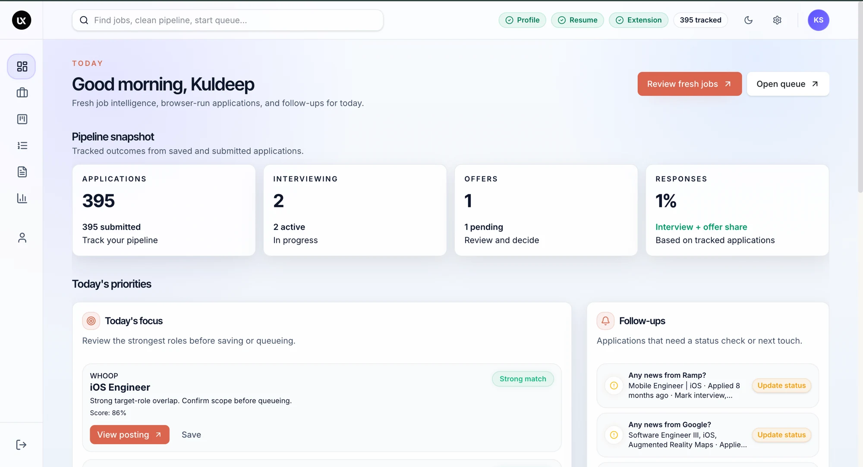Viewport: 863px width, 467px height.
Task: Click the Pipeline snapshot heading
Action: tap(113, 137)
